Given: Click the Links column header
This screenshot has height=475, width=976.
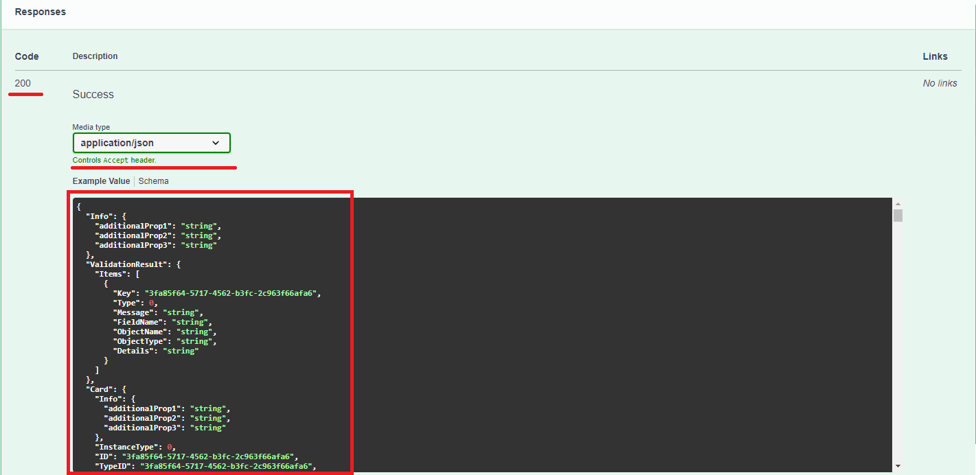Looking at the screenshot, I should click(x=935, y=56).
